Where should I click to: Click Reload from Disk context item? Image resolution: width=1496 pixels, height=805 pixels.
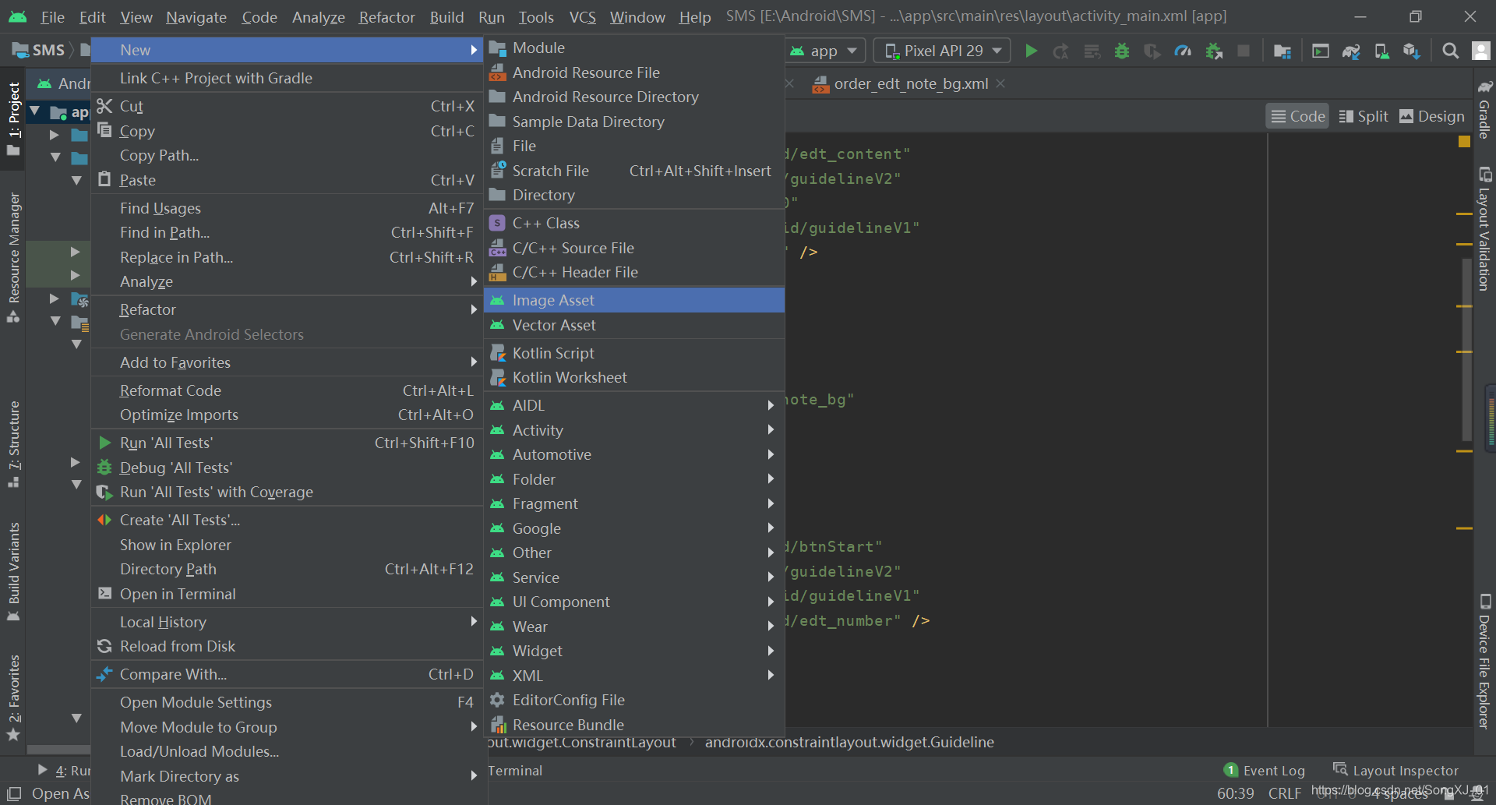point(287,646)
